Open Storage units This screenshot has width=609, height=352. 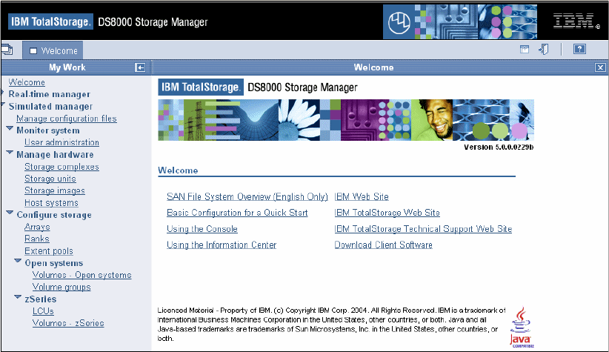(50, 179)
